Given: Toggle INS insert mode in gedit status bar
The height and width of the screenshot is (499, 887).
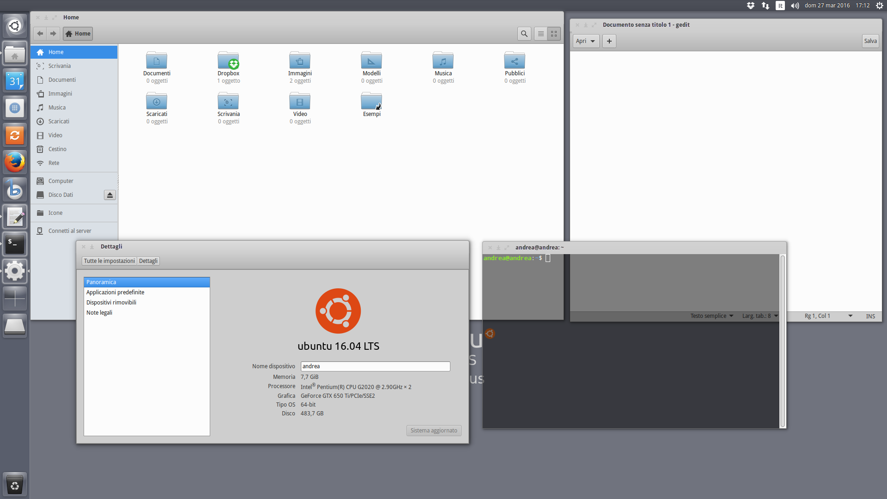Looking at the screenshot, I should coord(870,316).
